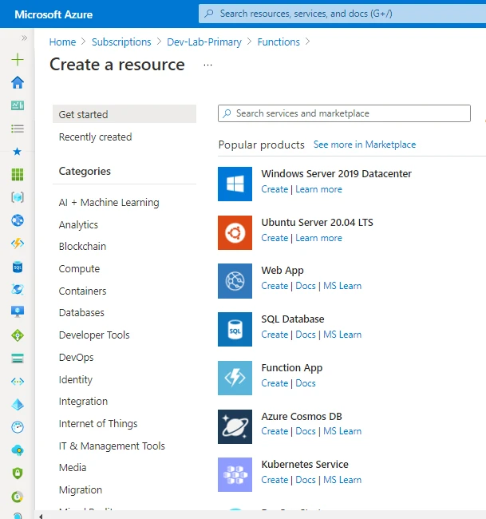Open Advisor cloud icon in sidebar
Image resolution: width=486 pixels, height=519 pixels.
[18, 450]
